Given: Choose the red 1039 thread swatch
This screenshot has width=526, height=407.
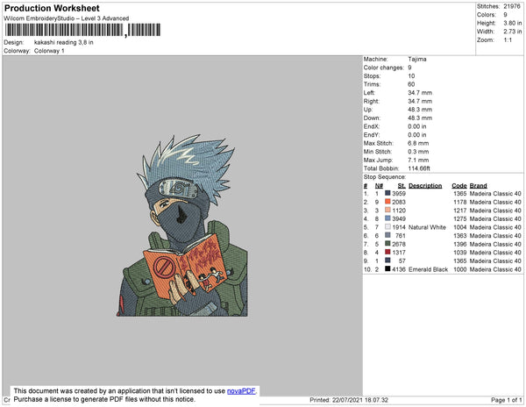Looking at the screenshot, I should coord(387,252).
